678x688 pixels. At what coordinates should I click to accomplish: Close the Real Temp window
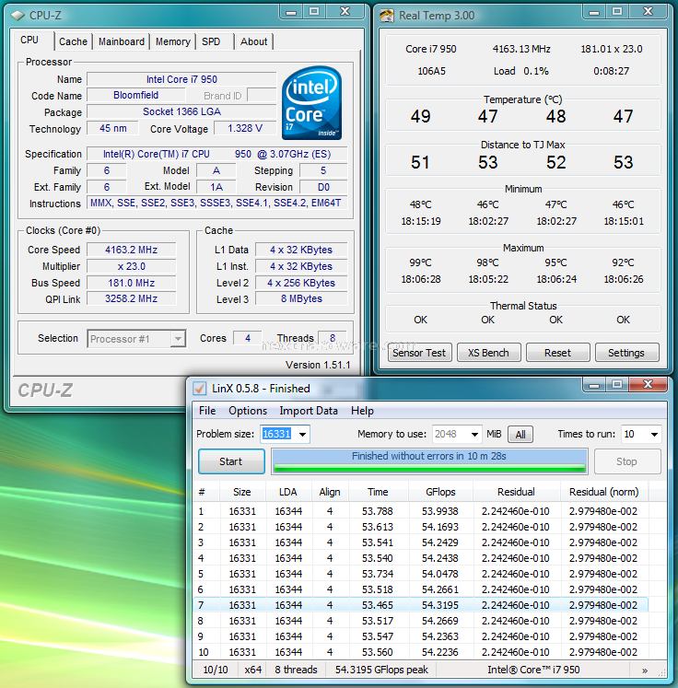(x=649, y=12)
